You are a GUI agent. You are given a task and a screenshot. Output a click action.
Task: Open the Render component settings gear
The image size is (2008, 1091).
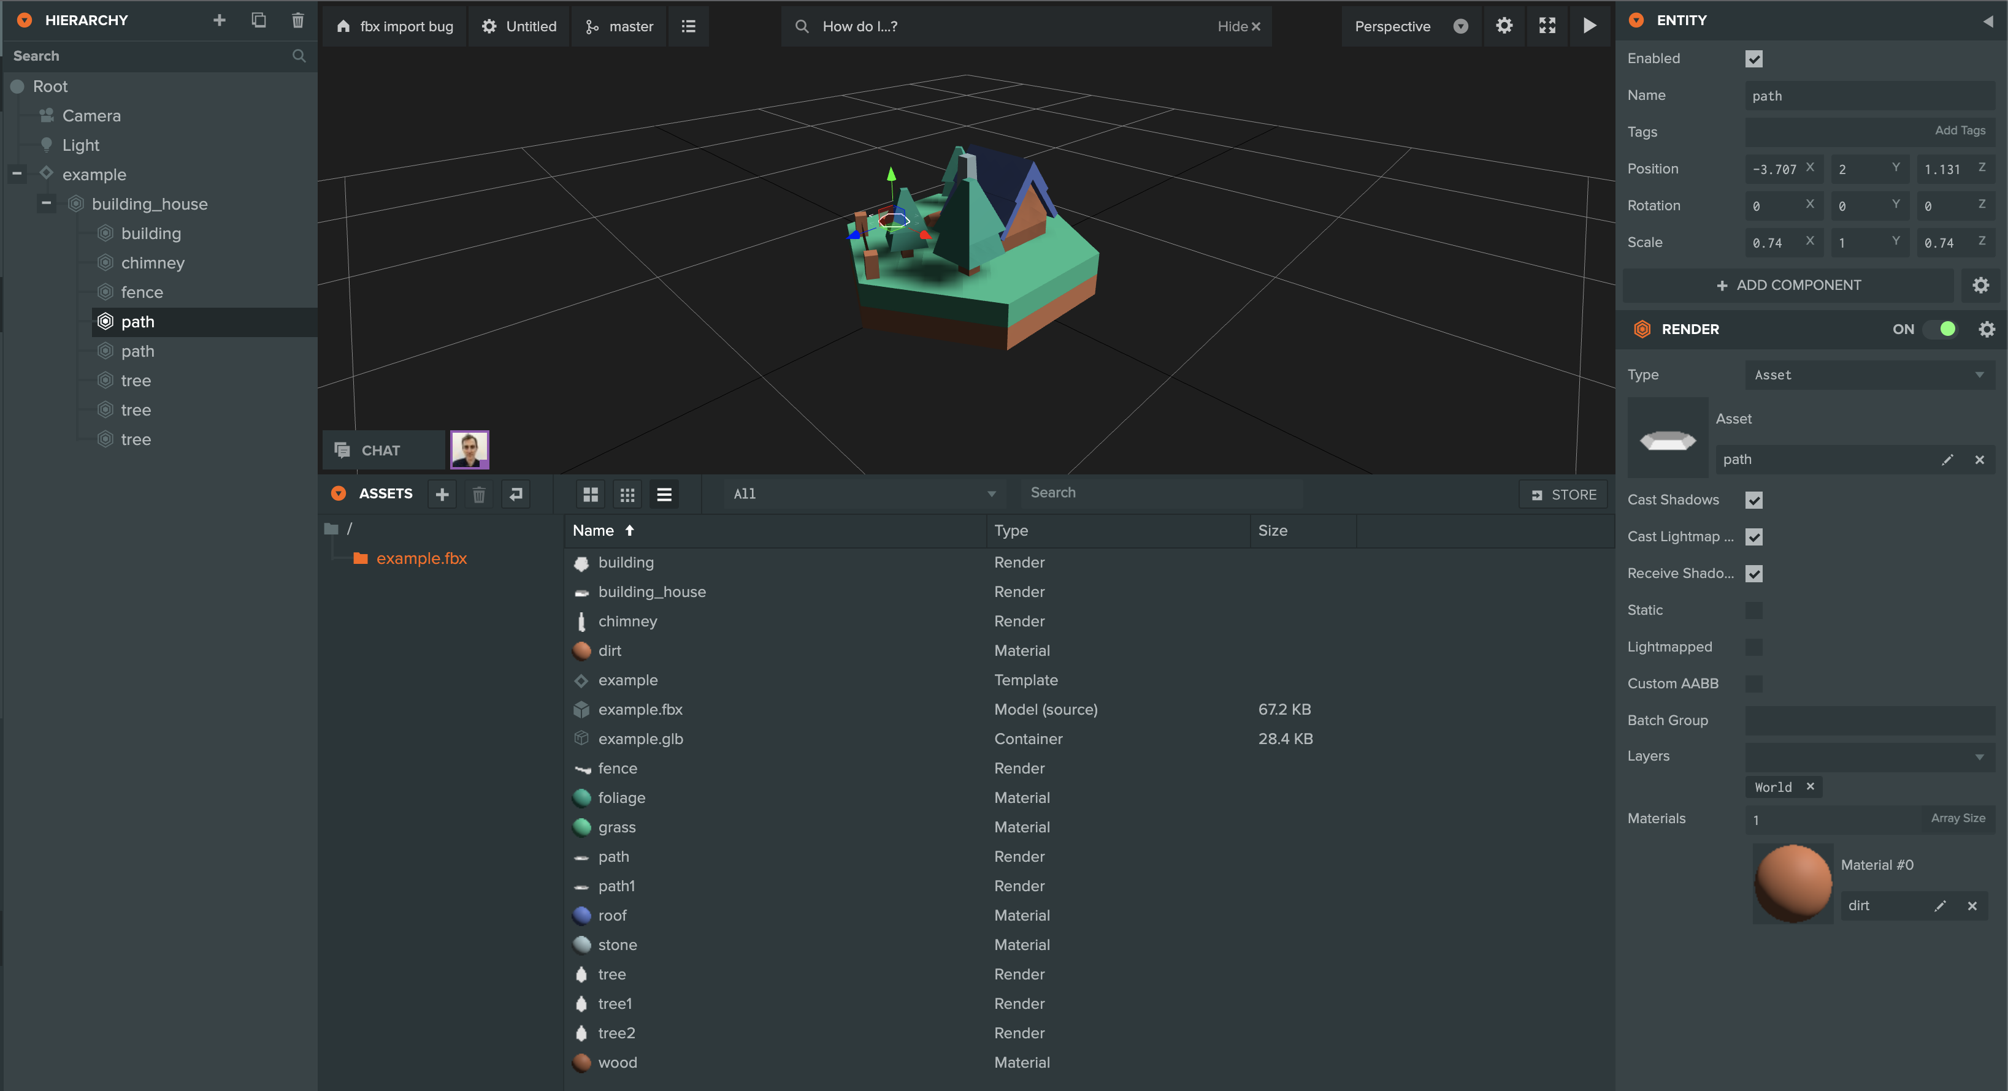1985,329
